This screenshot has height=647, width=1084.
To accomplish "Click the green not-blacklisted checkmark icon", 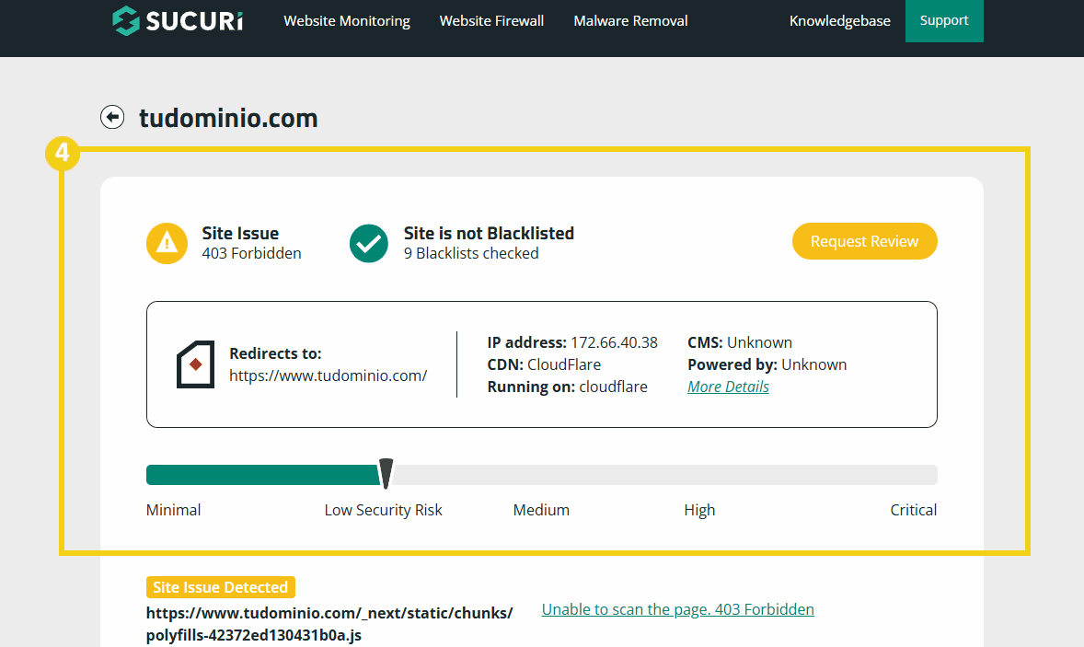I will pyautogui.click(x=369, y=242).
